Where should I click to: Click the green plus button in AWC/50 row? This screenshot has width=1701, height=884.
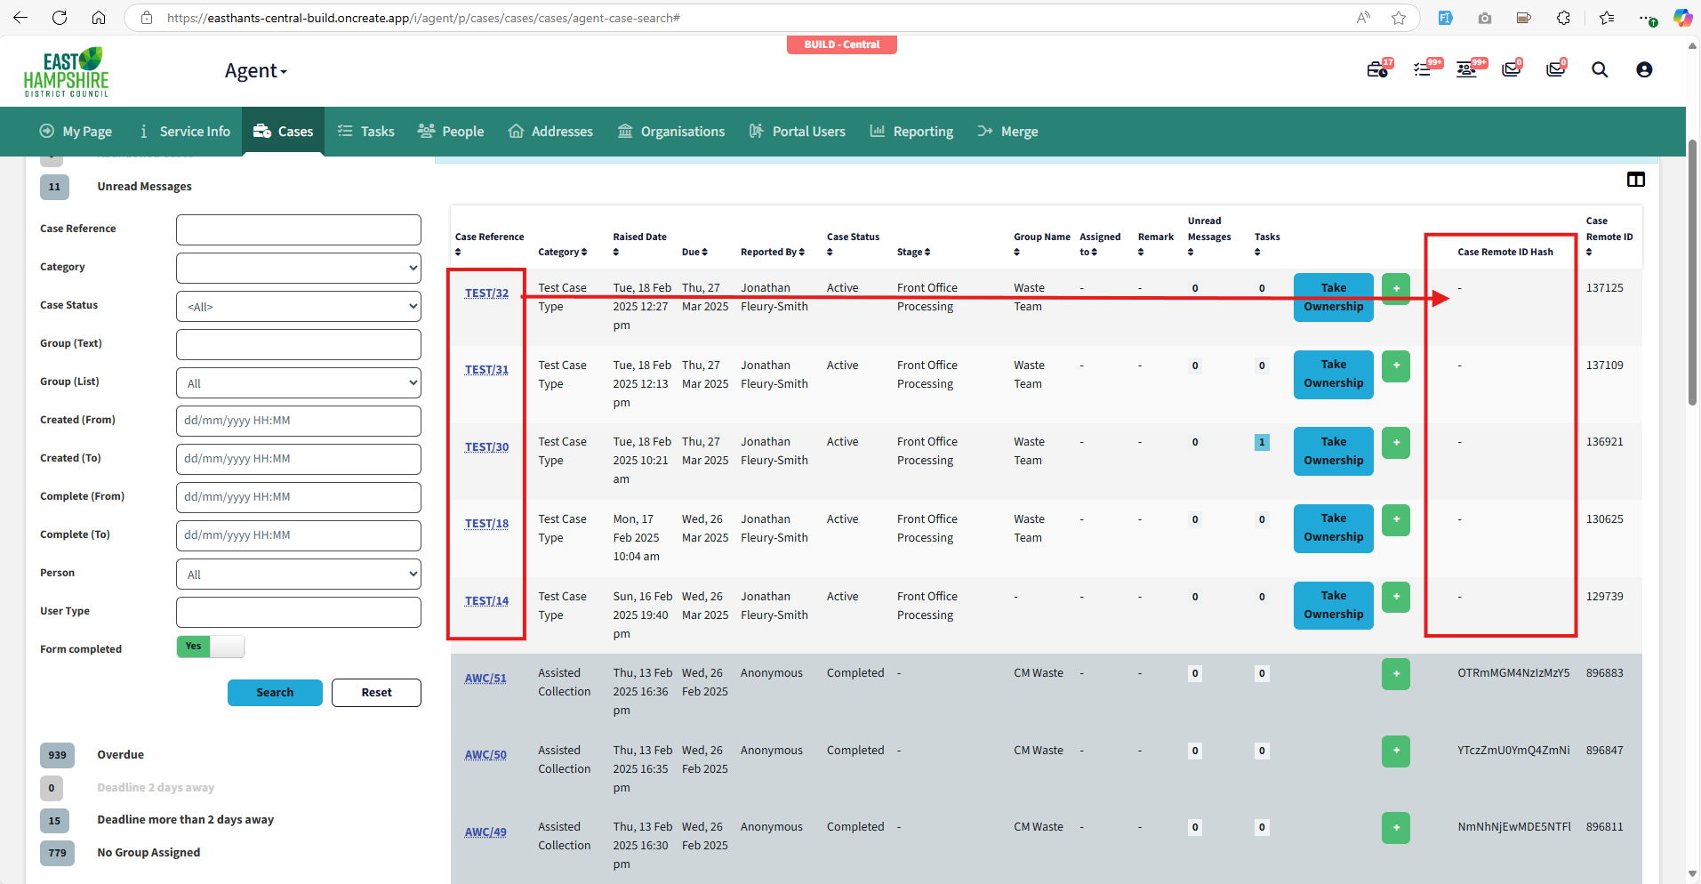coord(1396,751)
